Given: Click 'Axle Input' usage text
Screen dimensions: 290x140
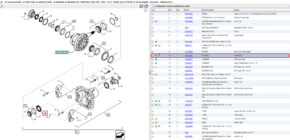Looking at the screenshot, I should pyautogui.click(x=238, y=55).
